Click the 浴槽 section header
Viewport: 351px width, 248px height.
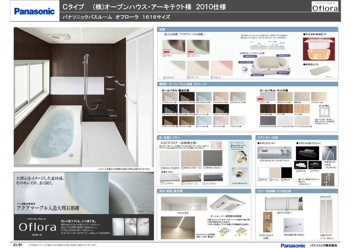point(247,29)
